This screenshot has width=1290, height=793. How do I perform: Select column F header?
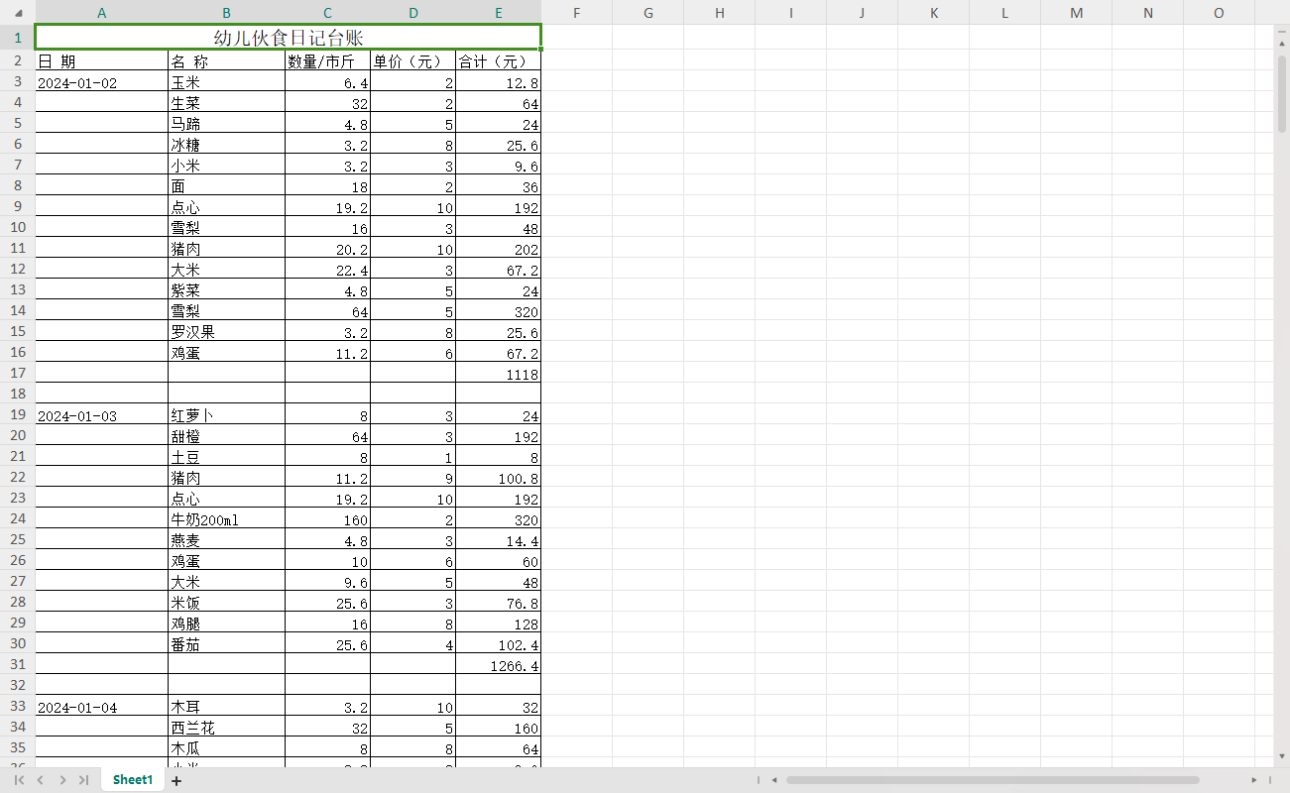pos(577,13)
